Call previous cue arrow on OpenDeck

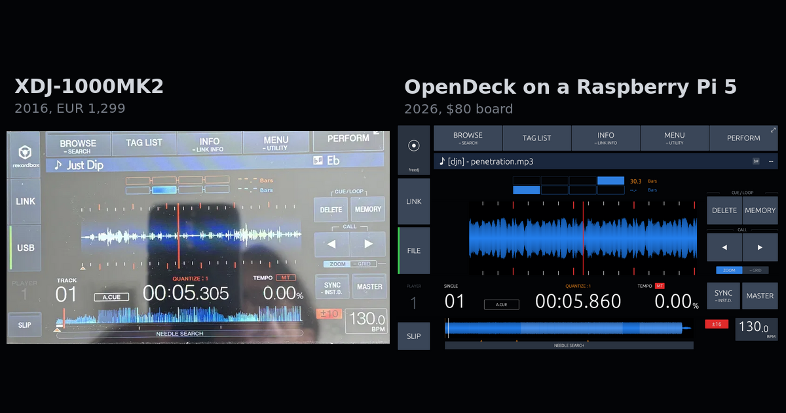[724, 247]
